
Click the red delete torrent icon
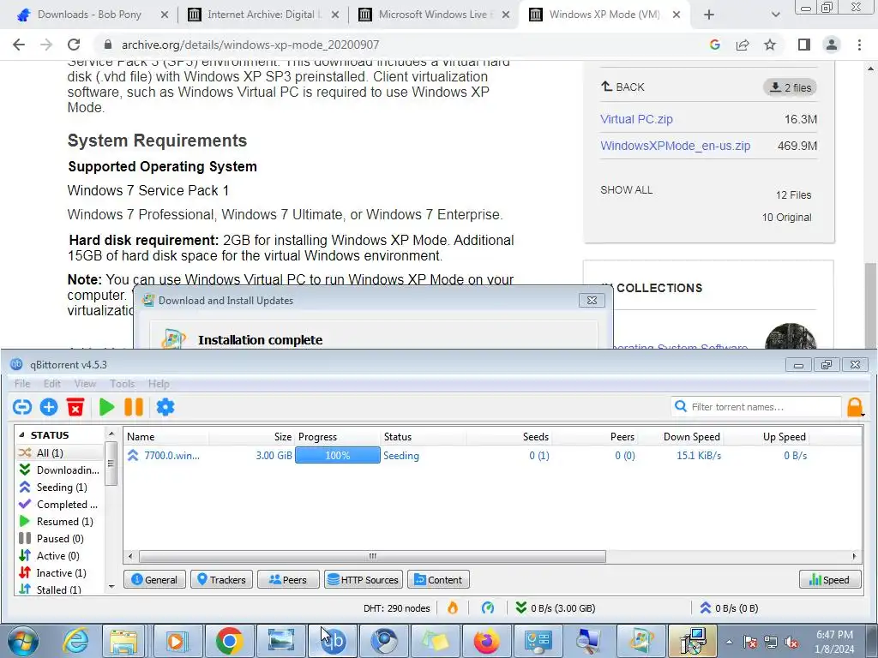point(75,407)
